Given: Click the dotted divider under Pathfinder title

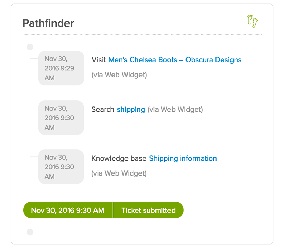Looking at the screenshot, I should 142,34.
